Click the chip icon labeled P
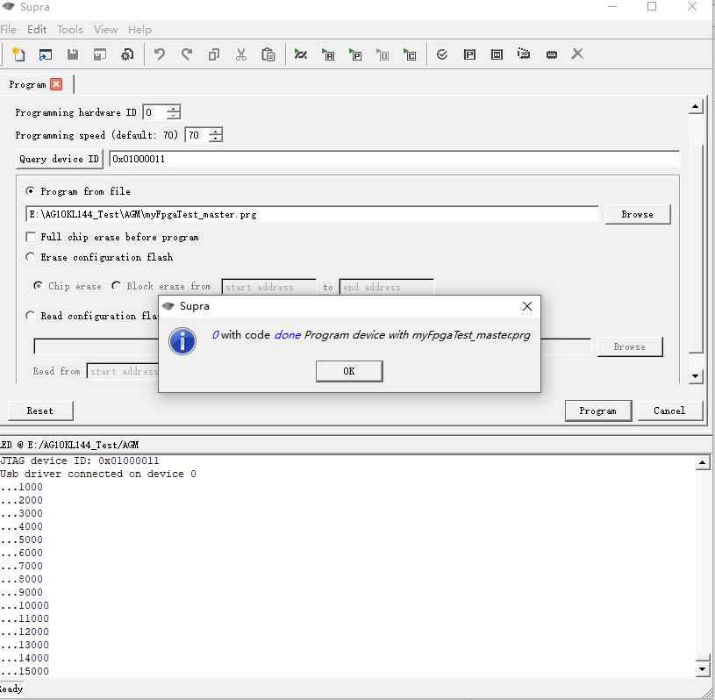715x700 pixels. coord(469,54)
